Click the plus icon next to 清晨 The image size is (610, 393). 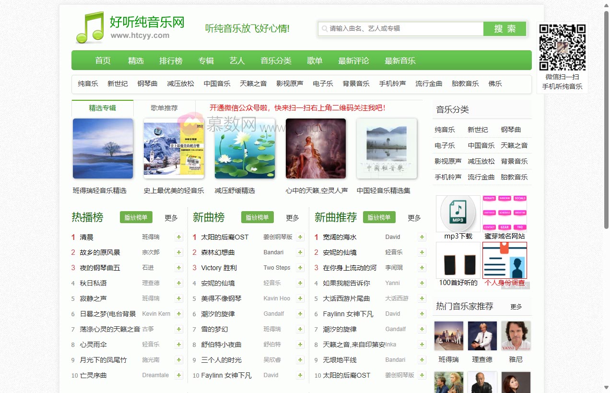178,237
